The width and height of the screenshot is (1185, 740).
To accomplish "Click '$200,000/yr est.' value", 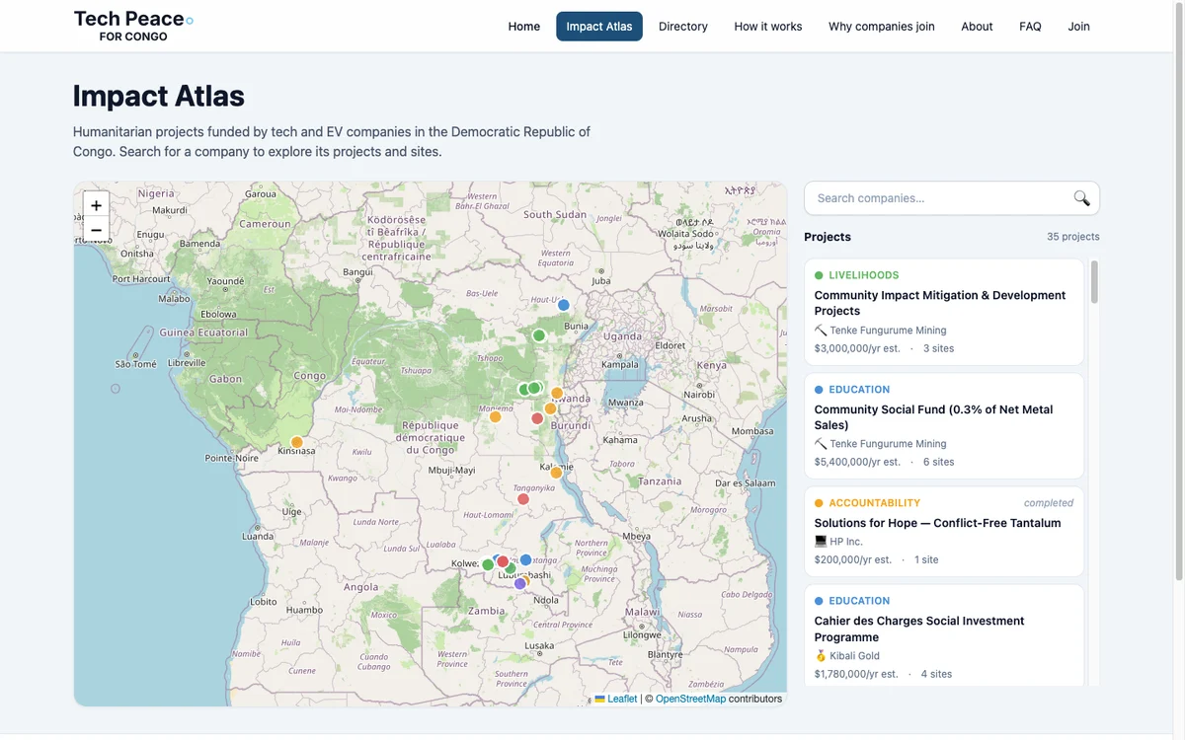I will click(853, 559).
